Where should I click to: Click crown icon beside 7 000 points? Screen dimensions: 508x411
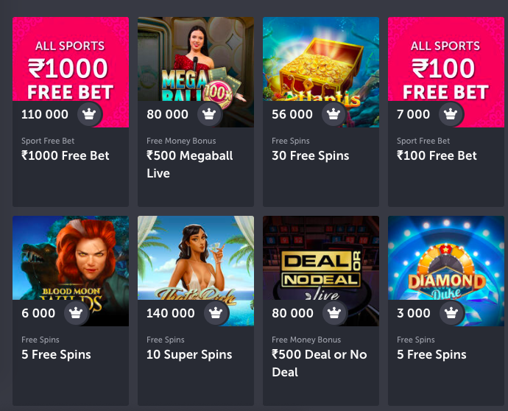click(451, 114)
